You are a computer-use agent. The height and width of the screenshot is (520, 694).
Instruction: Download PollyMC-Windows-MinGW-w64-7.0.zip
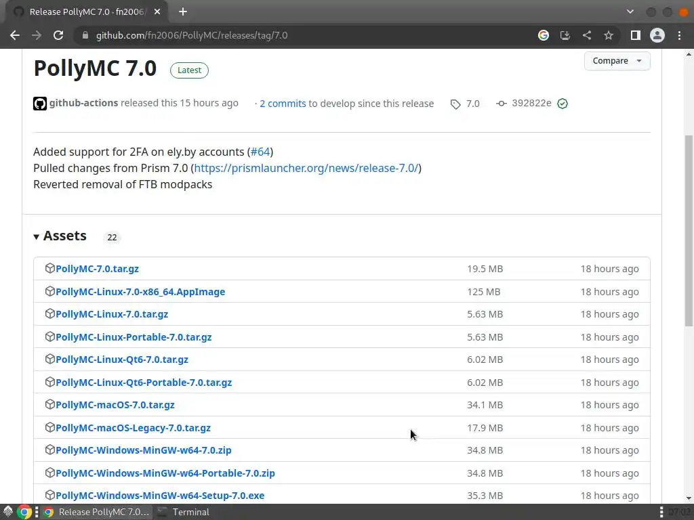144,450
